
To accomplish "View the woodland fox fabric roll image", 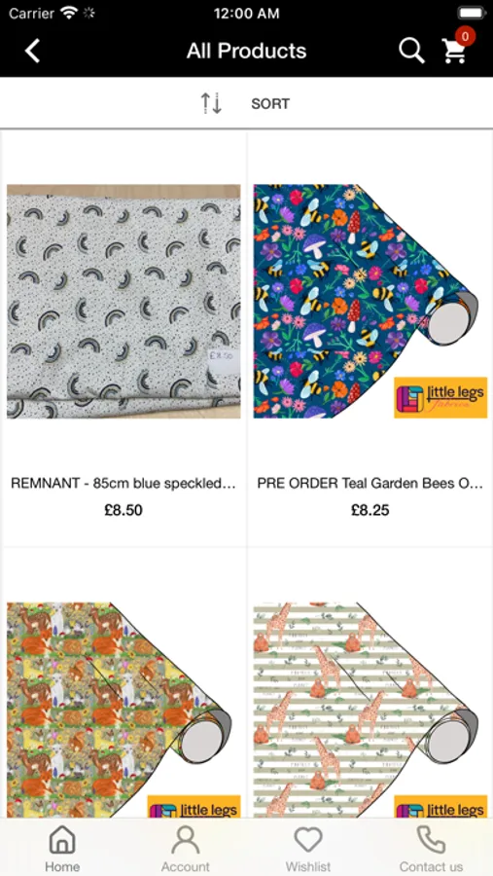I will (x=123, y=711).
